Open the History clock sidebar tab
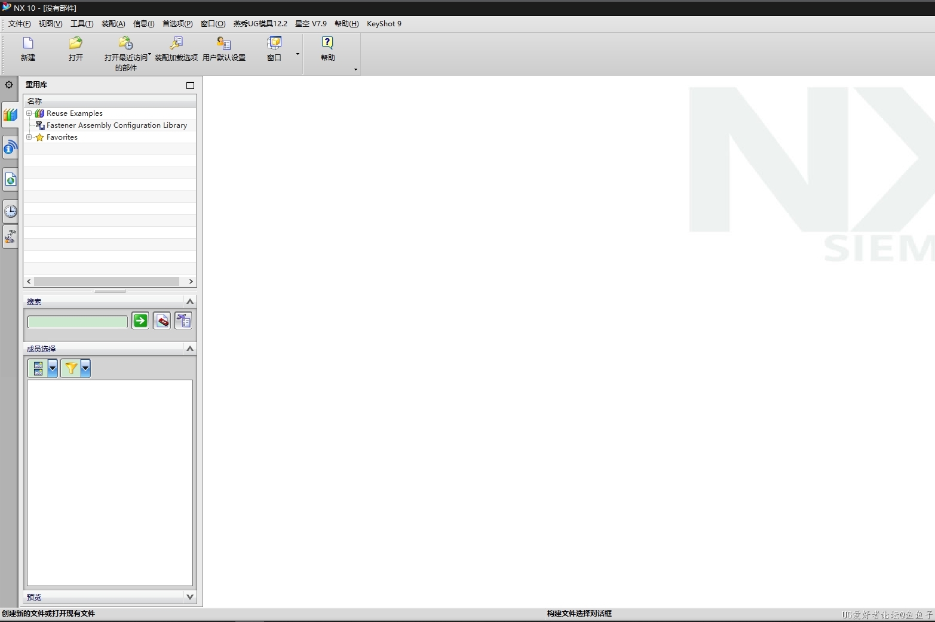The height and width of the screenshot is (622, 935). pos(10,211)
